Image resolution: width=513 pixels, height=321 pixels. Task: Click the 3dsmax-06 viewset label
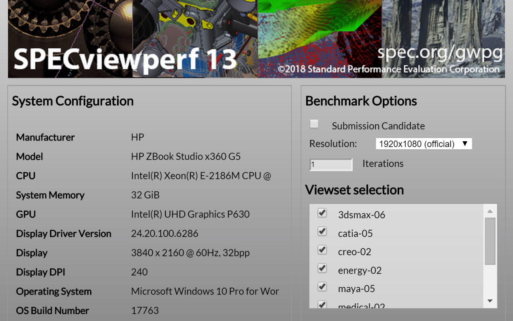click(362, 215)
